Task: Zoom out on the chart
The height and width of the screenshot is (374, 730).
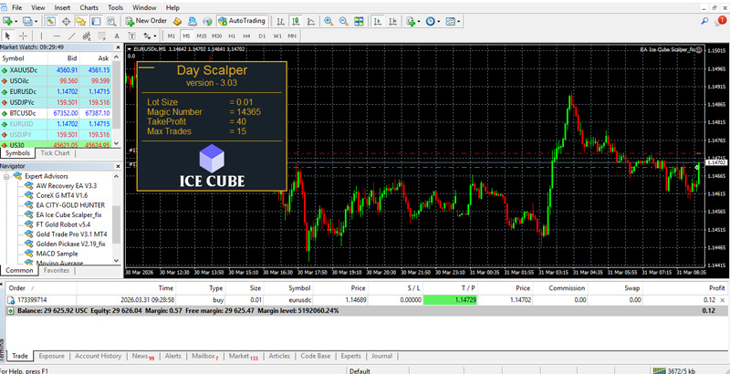Action: coord(344,21)
